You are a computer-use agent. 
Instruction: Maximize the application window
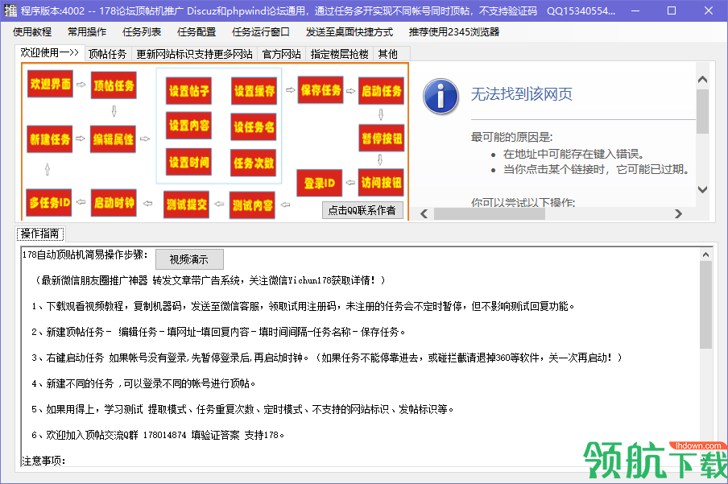pos(672,10)
